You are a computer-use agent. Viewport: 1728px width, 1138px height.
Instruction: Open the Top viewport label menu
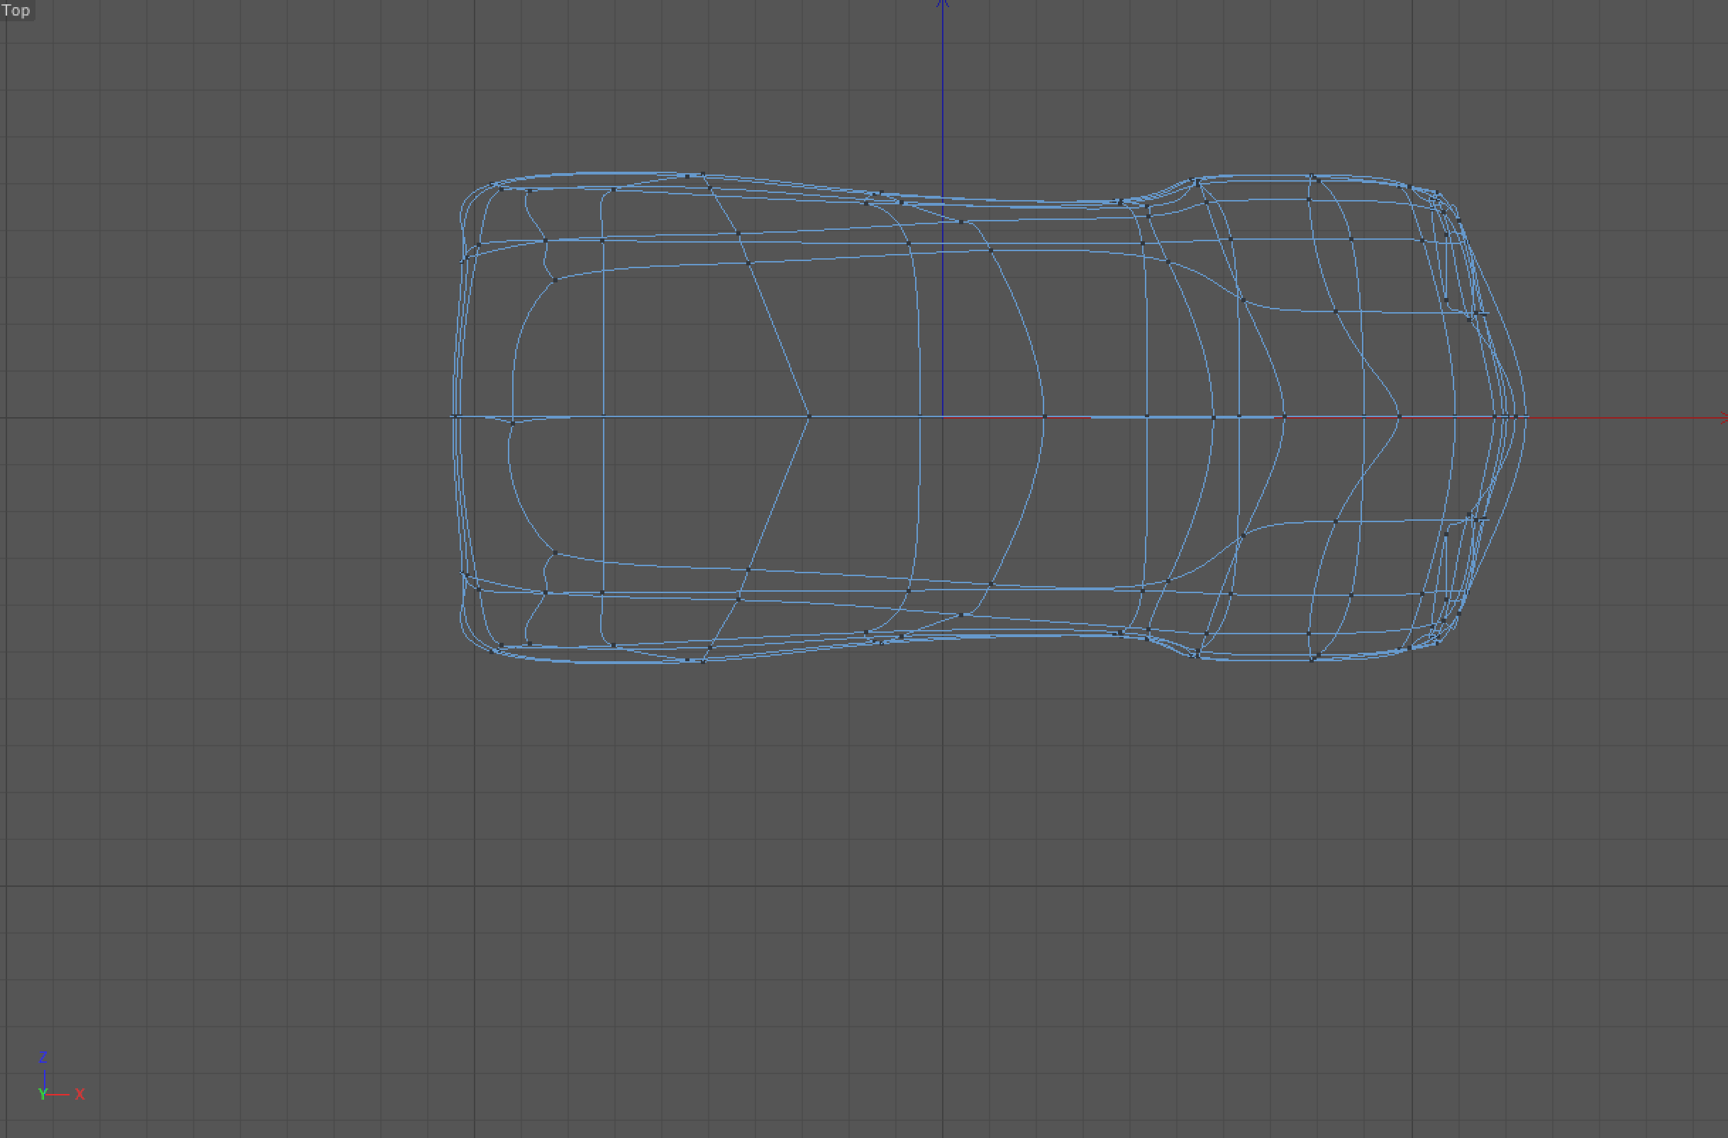16,10
